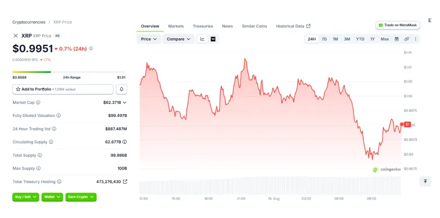Select 3M time range

coord(347,39)
